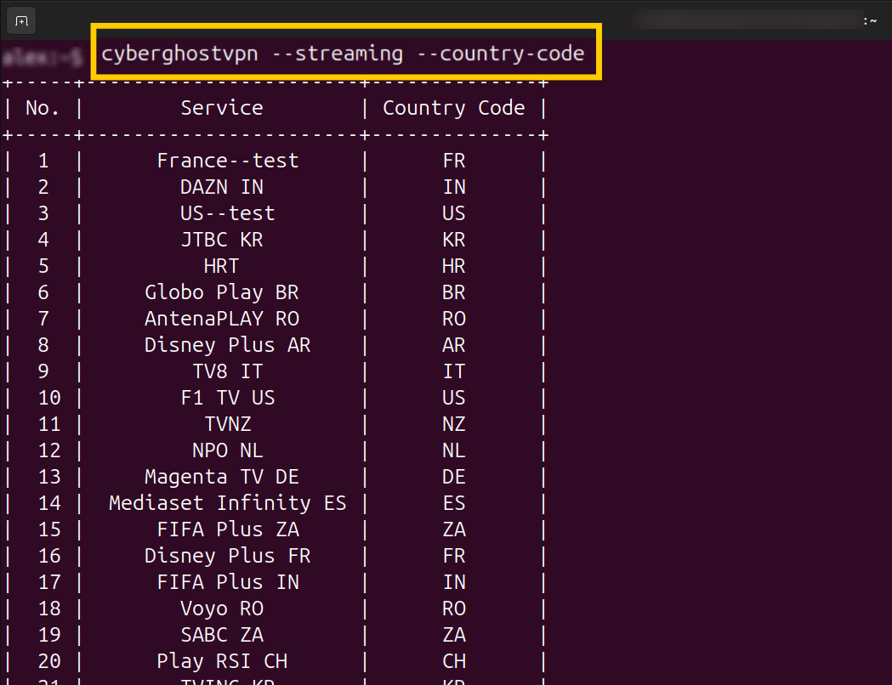Select the 'DAZN IN' service entry
The width and height of the screenshot is (892, 685).
coord(221,187)
